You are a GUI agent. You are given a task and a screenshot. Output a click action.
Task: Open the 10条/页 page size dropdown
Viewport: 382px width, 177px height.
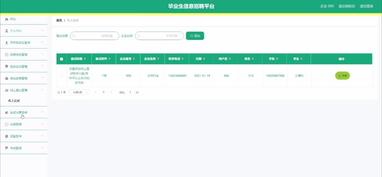(x=79, y=92)
